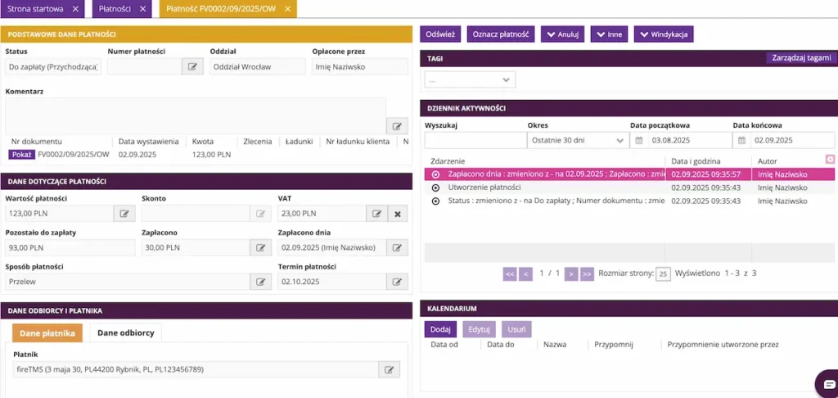Go to previous page of activity log
838x398 pixels.
coord(526,274)
